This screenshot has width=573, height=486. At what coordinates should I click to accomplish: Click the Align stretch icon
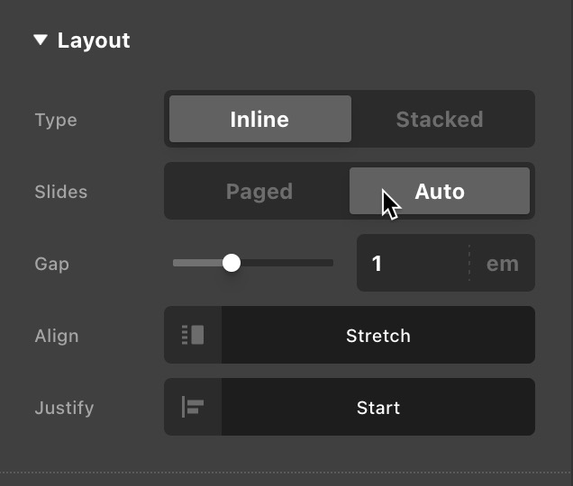pyautogui.click(x=193, y=336)
